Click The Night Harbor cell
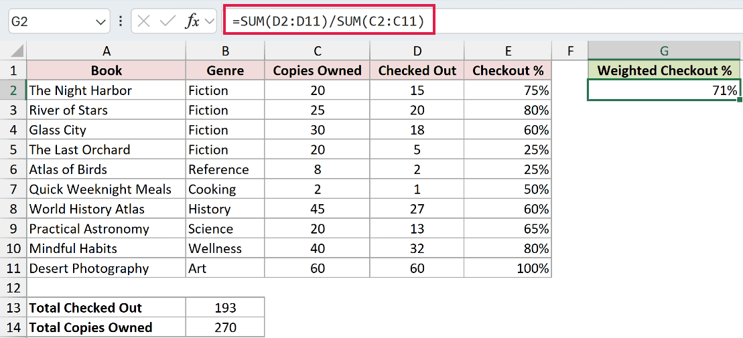The image size is (743, 338). click(106, 90)
